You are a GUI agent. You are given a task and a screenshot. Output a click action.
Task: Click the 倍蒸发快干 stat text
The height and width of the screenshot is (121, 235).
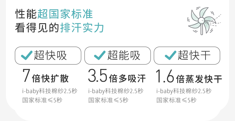(x=199, y=79)
